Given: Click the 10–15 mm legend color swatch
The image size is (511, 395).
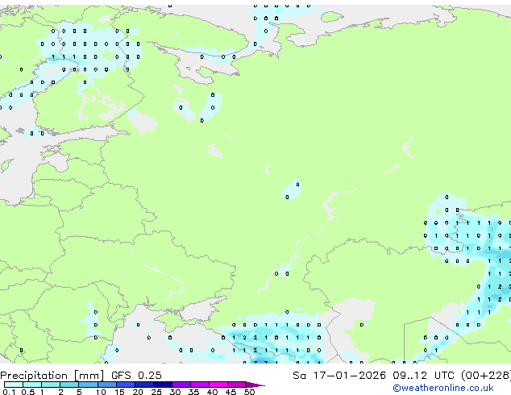Looking at the screenshot, I should [106, 385].
